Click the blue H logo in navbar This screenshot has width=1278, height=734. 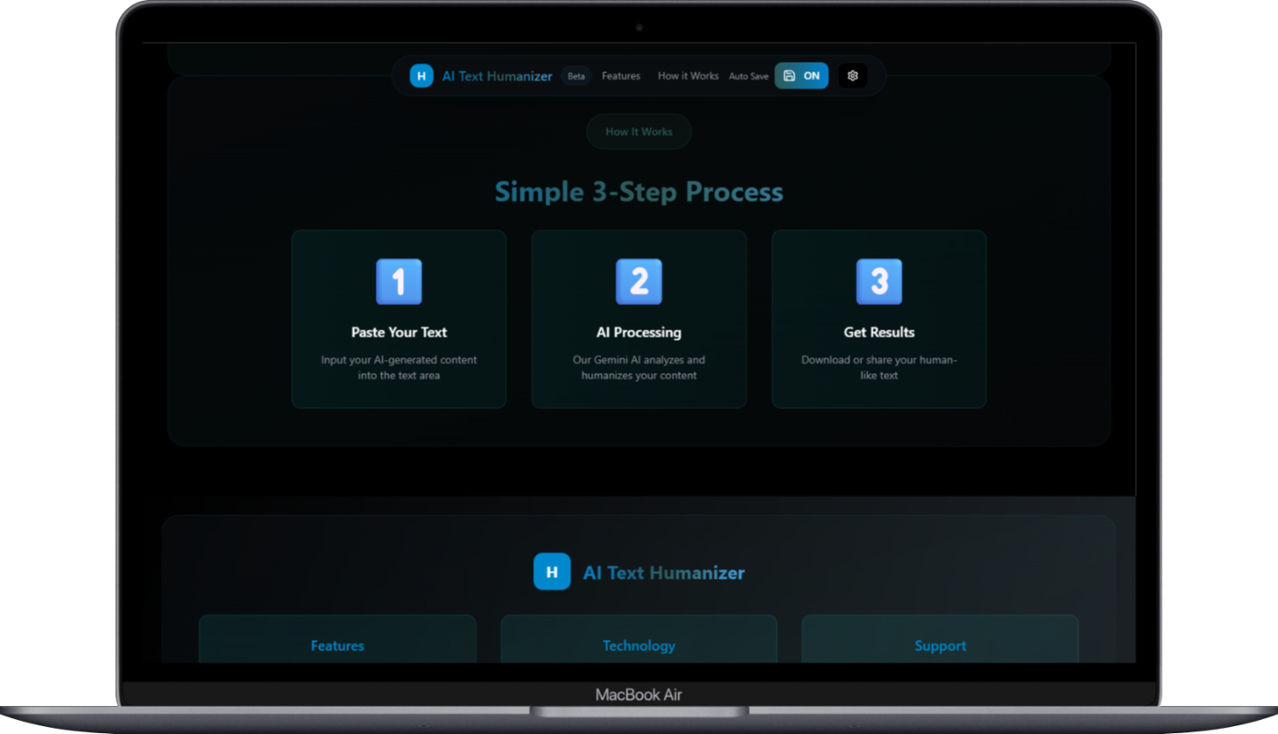(x=421, y=76)
